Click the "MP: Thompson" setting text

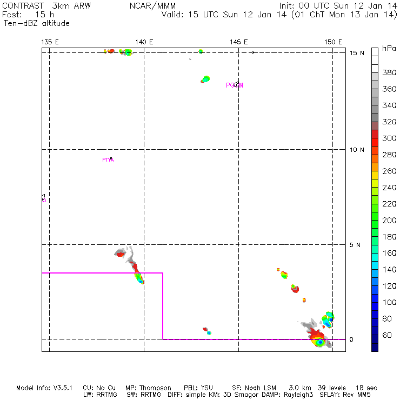tap(148, 388)
